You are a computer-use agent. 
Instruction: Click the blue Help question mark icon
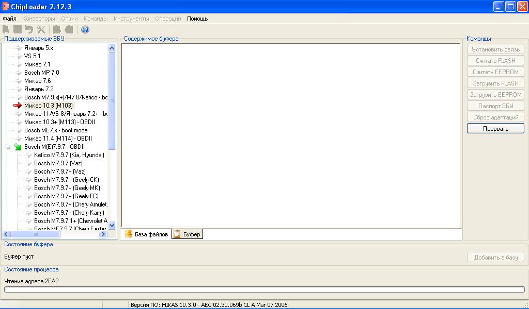85,29
